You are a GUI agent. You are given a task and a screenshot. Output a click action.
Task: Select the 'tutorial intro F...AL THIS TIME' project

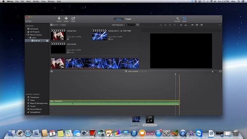point(100,35)
